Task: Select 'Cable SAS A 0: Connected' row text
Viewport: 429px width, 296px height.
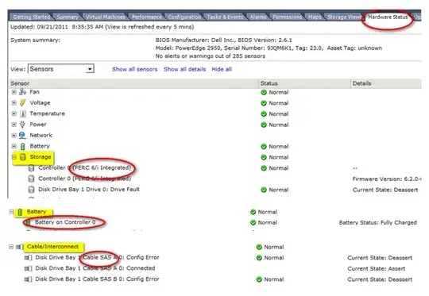Action: point(95,268)
